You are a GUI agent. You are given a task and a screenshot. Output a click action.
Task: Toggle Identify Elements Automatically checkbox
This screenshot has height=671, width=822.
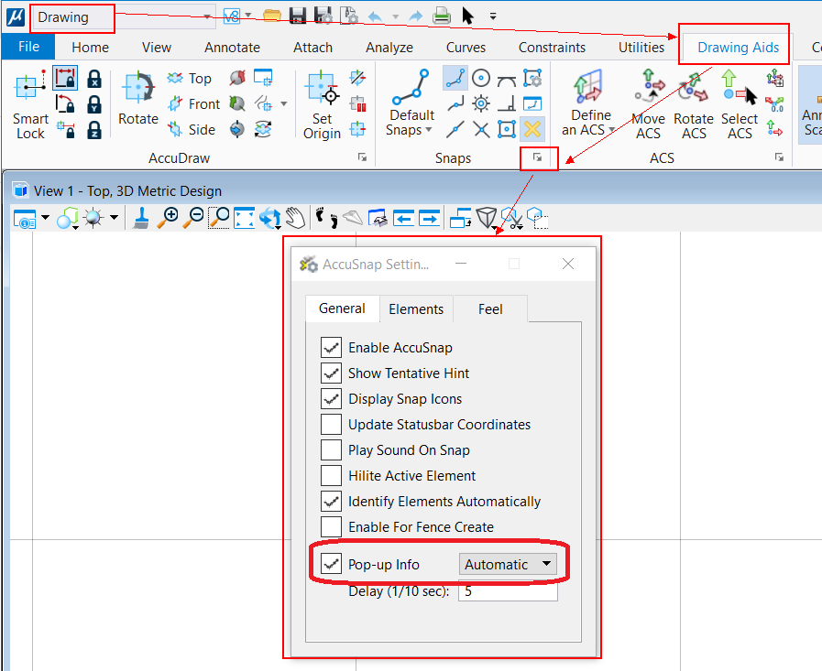point(332,502)
